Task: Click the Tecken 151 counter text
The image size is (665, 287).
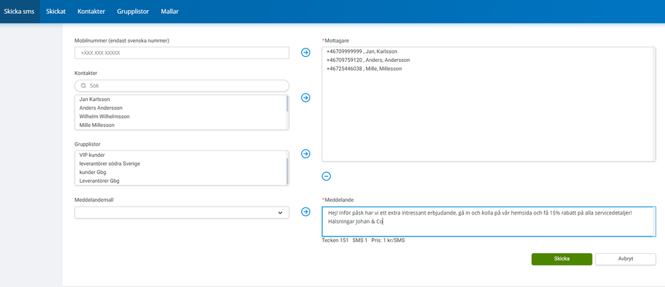Action: [335, 240]
